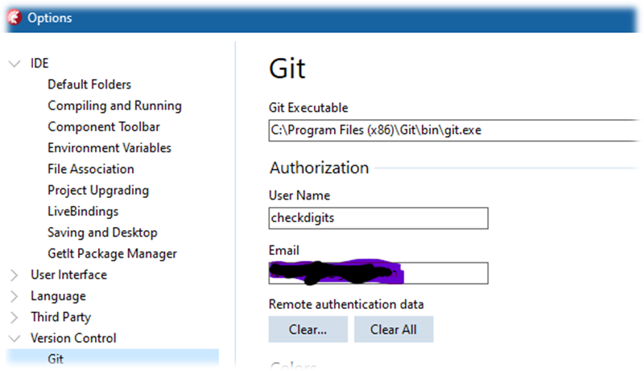Click the Clear... button
The image size is (644, 371).
(x=308, y=329)
